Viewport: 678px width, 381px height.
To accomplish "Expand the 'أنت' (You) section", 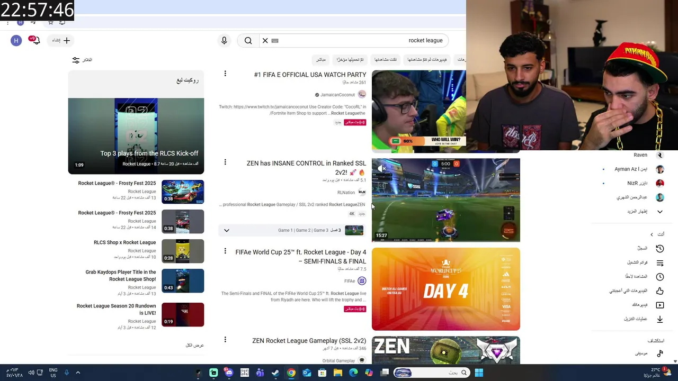I will click(x=657, y=234).
